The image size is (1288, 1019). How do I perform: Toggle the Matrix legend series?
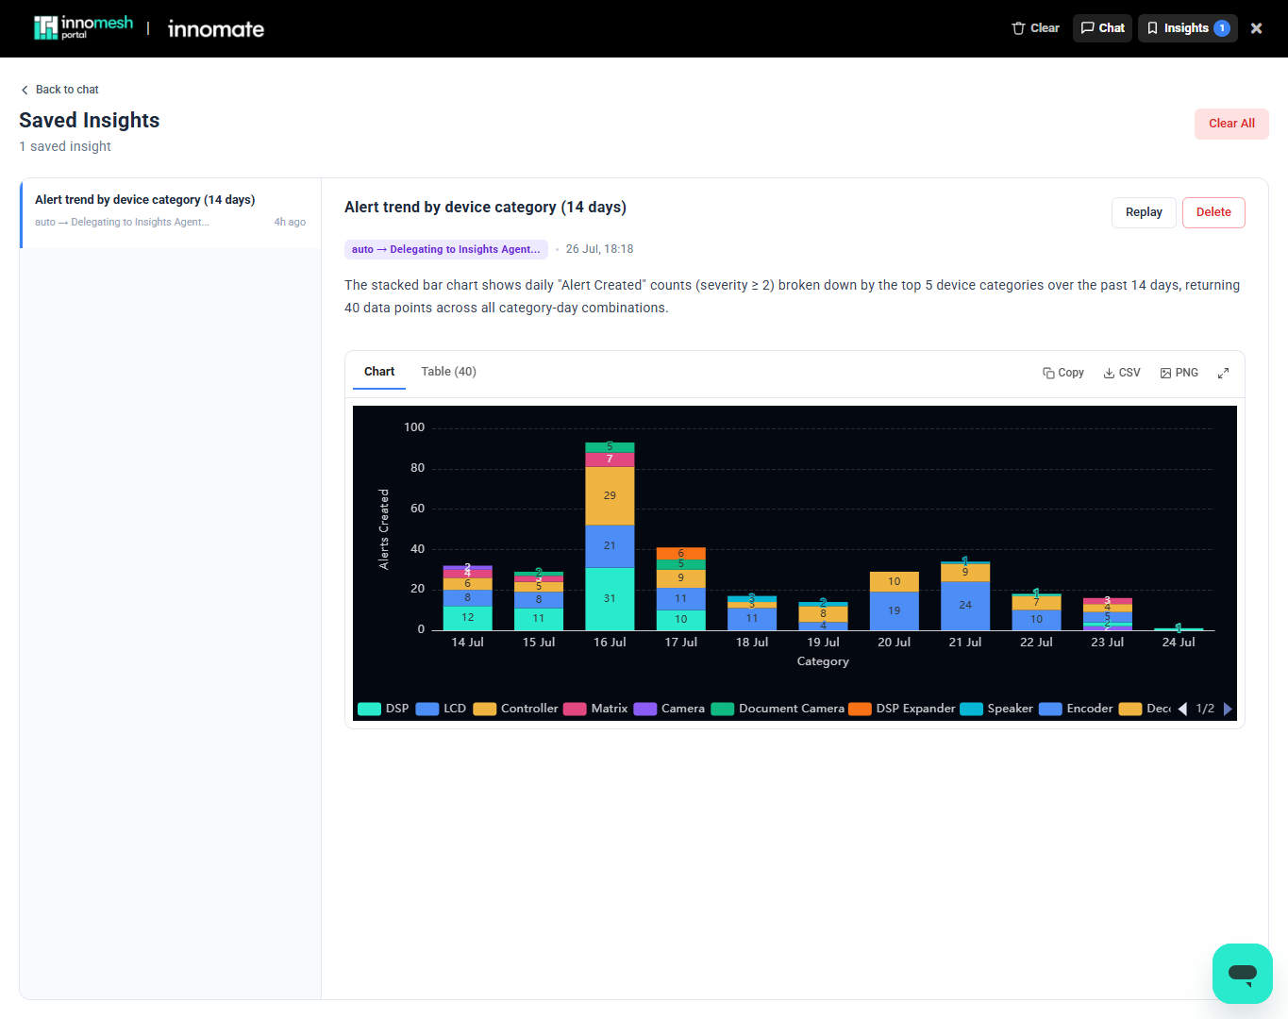coord(595,709)
